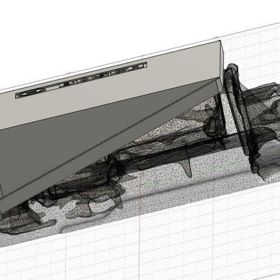Click the square cutout at slot's right end

pos(145,65)
